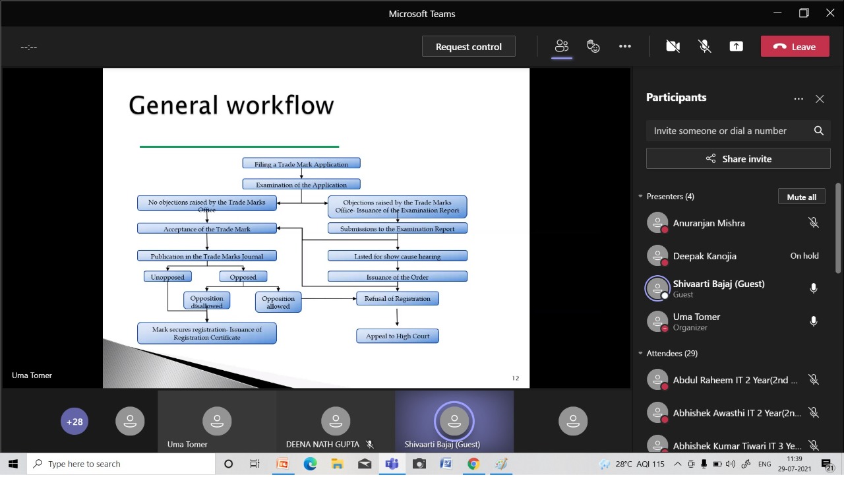Toggle the camera on
Screen dimensions: 844x477
tap(673, 46)
